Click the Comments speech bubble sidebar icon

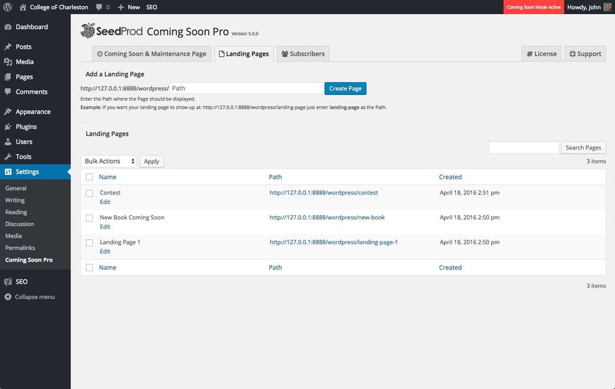point(8,91)
